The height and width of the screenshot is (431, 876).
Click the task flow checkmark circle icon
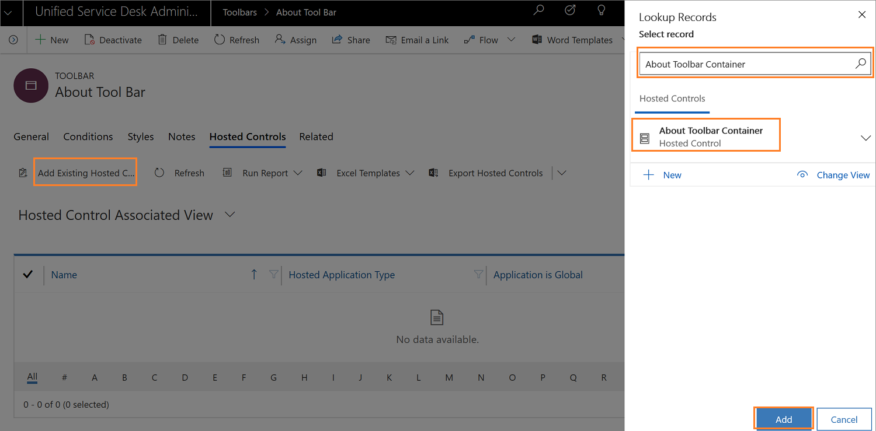[571, 11]
